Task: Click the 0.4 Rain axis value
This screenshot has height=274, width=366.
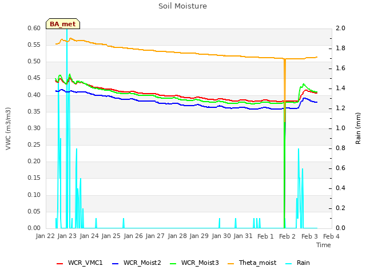Action: coord(341,188)
